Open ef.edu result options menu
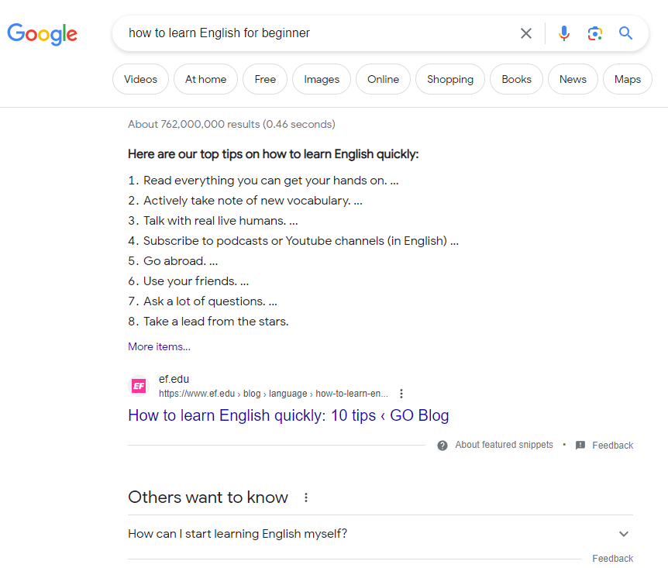Screen dimensions: 668x568 click(401, 394)
